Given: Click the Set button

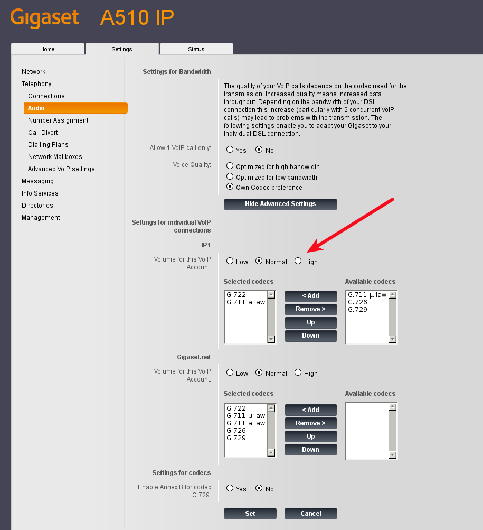Looking at the screenshot, I should tap(250, 514).
